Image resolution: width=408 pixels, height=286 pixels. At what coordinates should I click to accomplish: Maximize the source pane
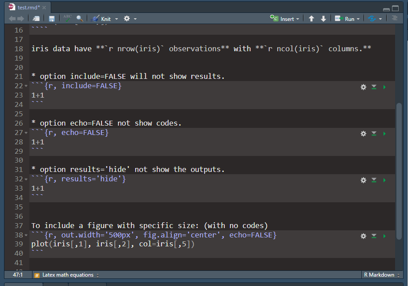tap(395, 8)
